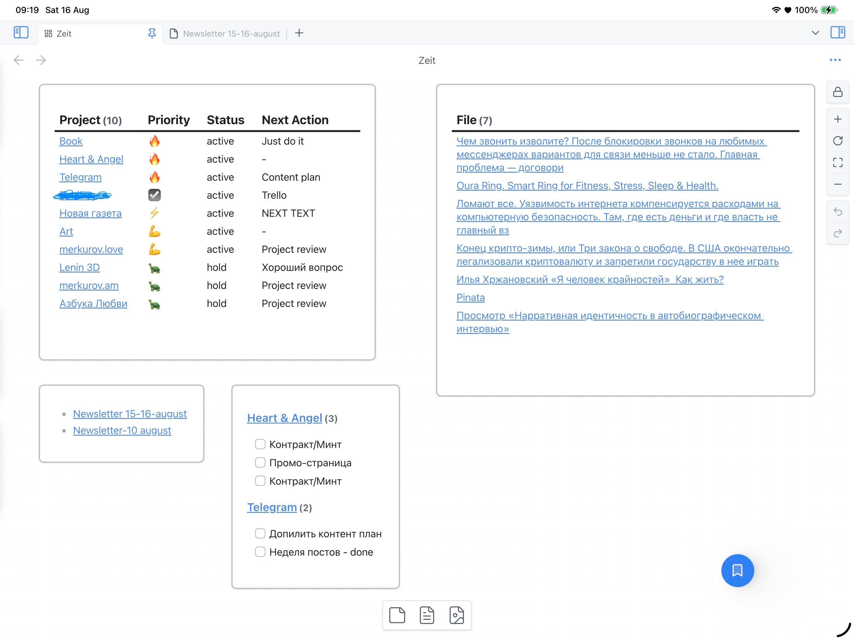Switch to Newsletter 15-16-august tab
854x640 pixels.
pyautogui.click(x=231, y=33)
